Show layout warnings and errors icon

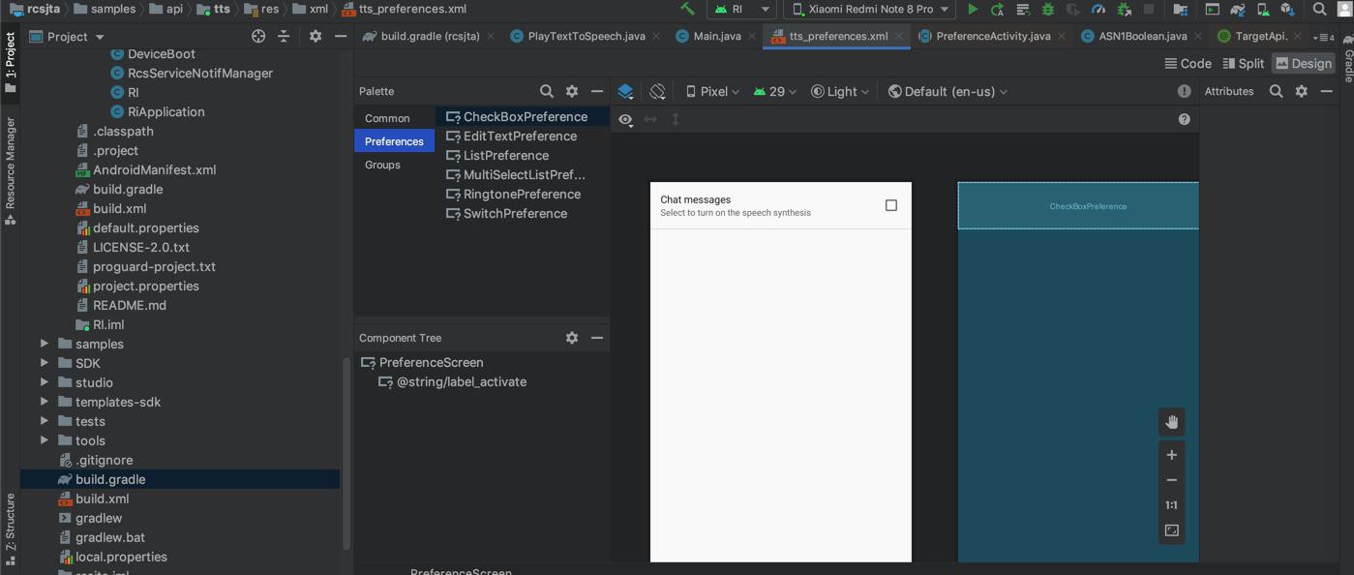[1184, 91]
